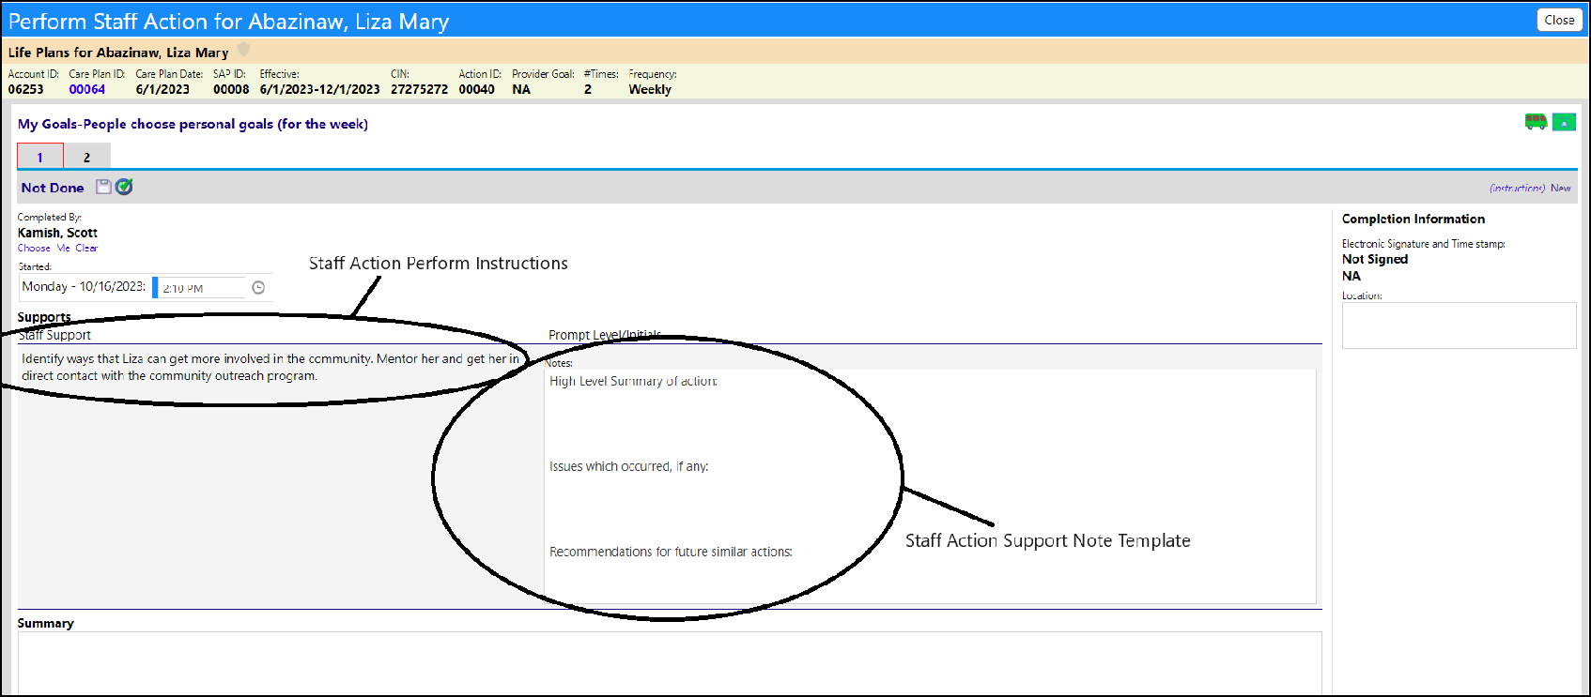The height and width of the screenshot is (697, 1591).
Task: Click the Choose link under Completed By
Action: 34,248
